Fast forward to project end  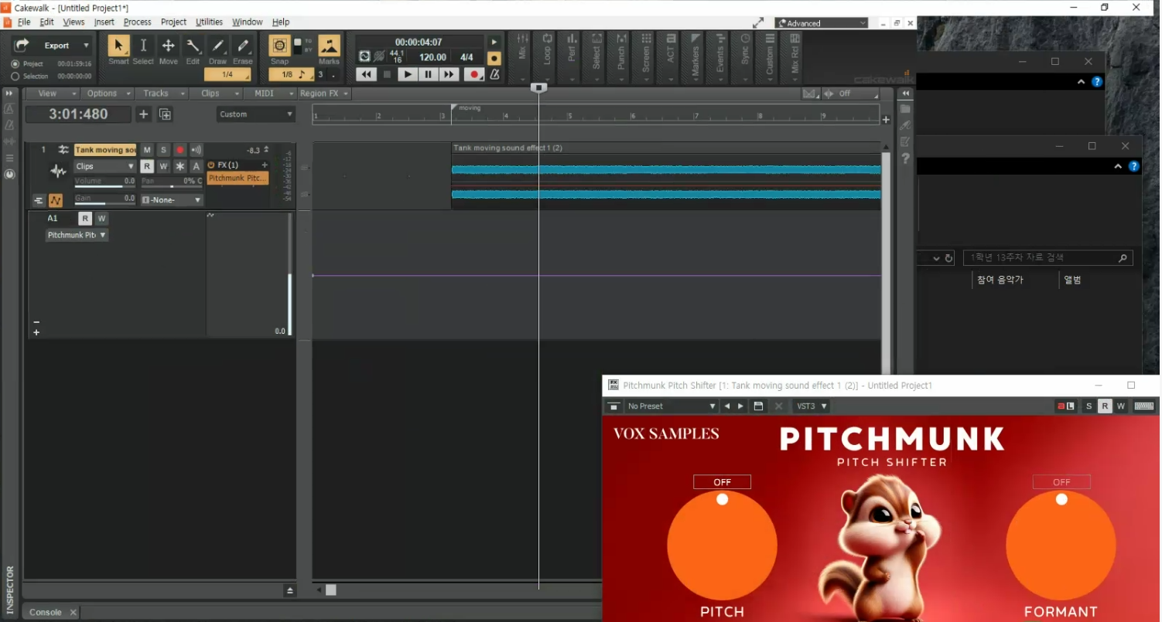click(x=449, y=75)
